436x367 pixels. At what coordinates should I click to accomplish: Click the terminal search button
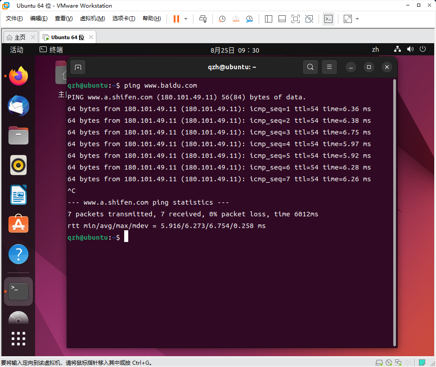[310, 67]
